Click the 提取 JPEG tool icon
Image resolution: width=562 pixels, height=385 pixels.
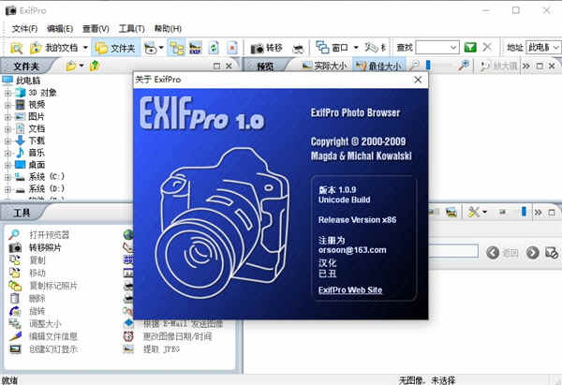click(128, 348)
